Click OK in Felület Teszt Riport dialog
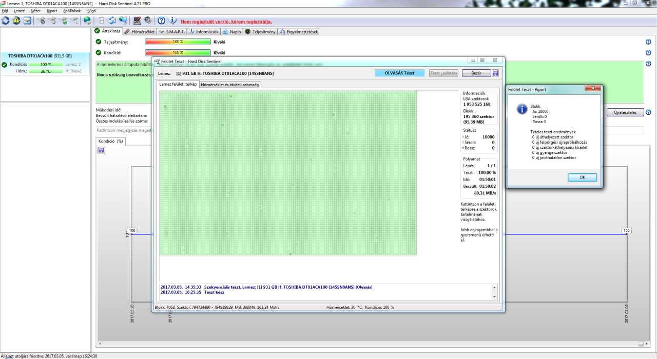Image resolution: width=657 pixels, height=359 pixels. (x=582, y=177)
